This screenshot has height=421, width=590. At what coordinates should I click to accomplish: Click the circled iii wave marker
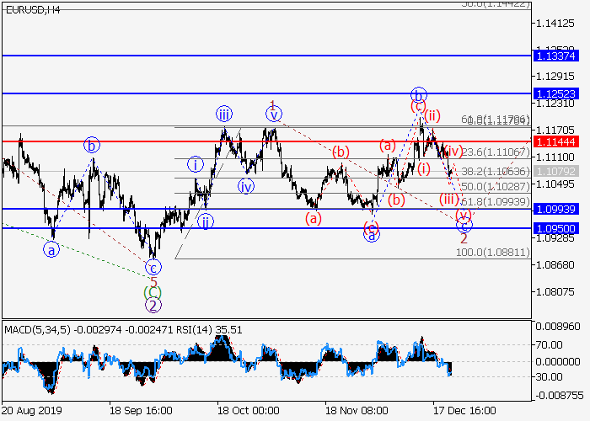click(x=223, y=115)
